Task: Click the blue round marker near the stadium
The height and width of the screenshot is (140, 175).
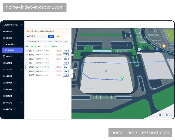Action: [157, 49]
